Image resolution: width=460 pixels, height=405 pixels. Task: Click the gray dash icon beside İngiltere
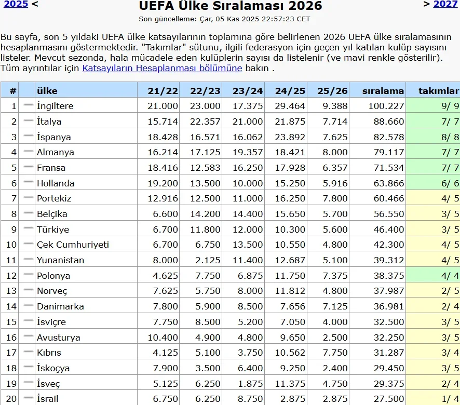(x=28, y=105)
